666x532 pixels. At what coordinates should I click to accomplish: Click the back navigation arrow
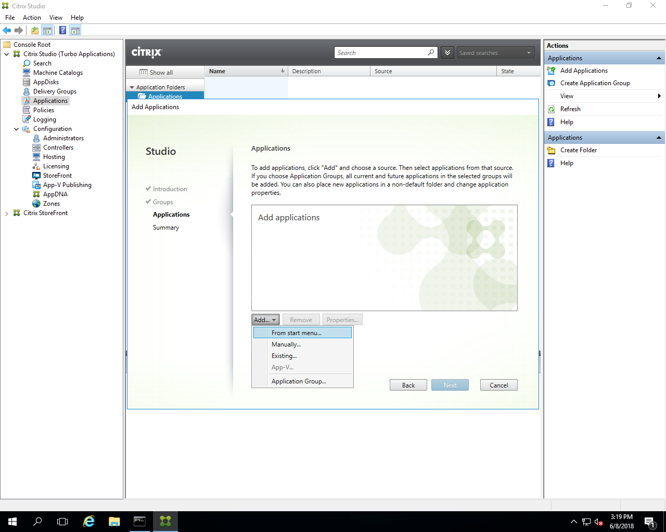(6, 30)
